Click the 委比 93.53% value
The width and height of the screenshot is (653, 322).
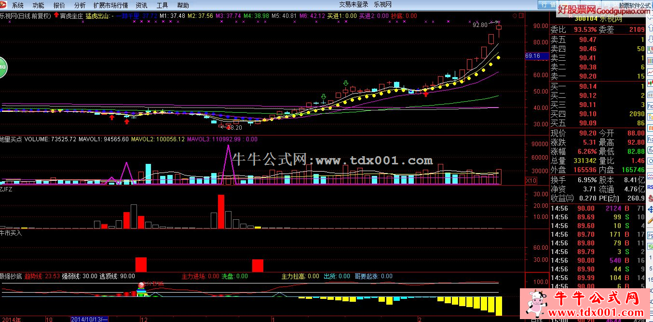click(x=585, y=30)
